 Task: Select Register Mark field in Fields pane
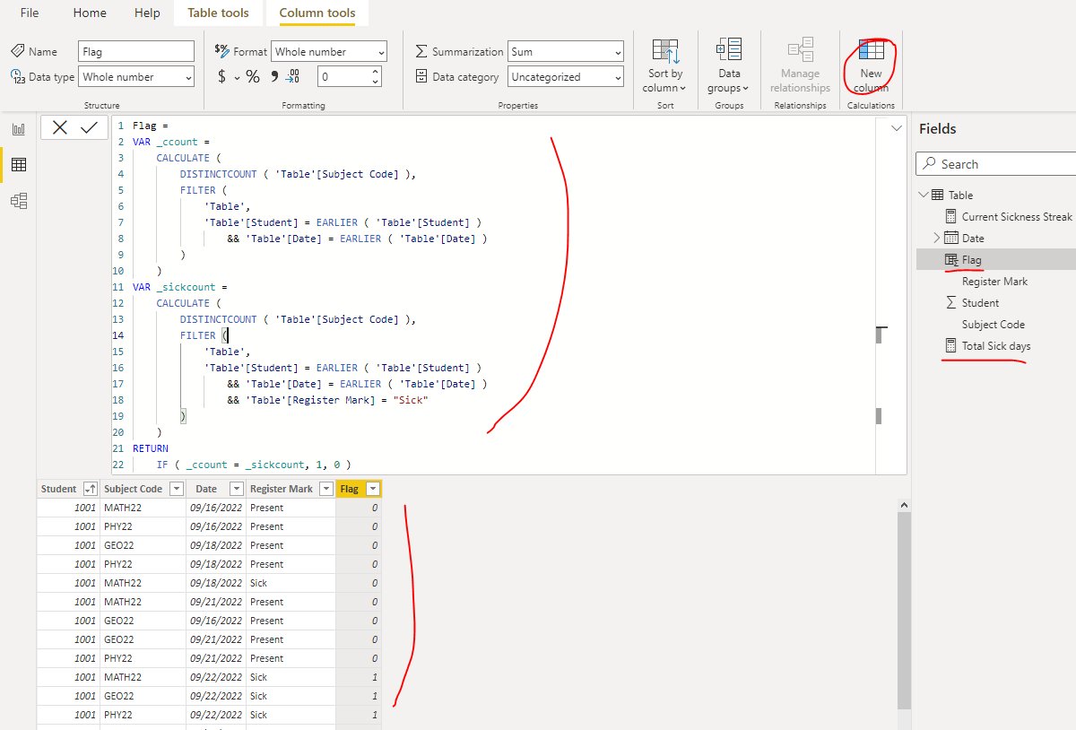point(994,281)
